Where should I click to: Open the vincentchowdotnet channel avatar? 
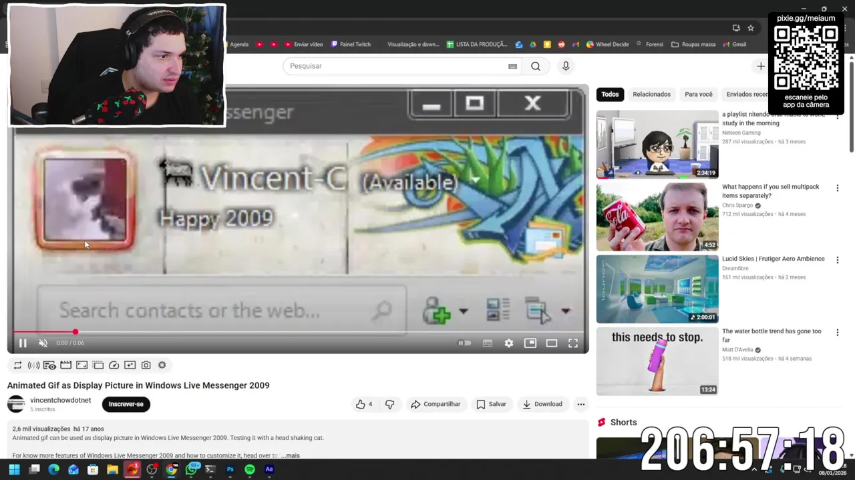(x=16, y=404)
